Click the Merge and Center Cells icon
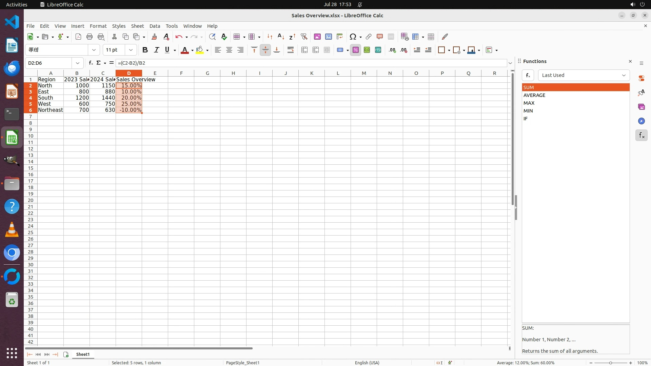Viewport: 651px width, 366px height. pos(304,50)
